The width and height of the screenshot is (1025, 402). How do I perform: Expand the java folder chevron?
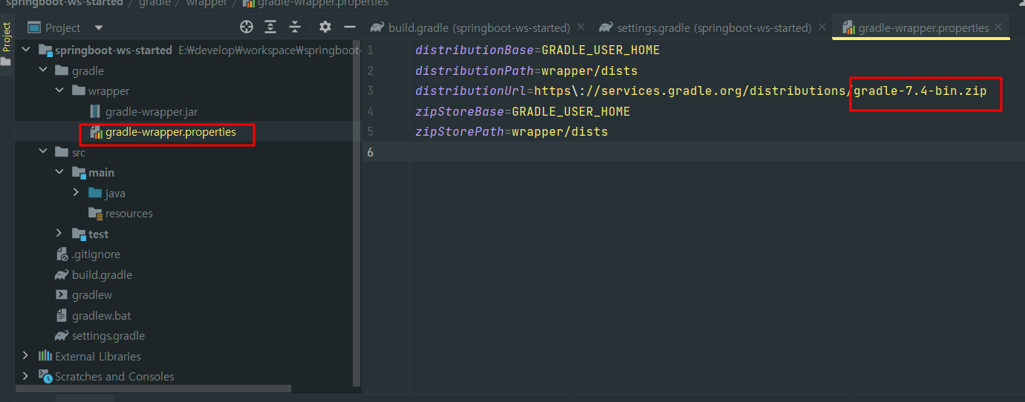[76, 193]
